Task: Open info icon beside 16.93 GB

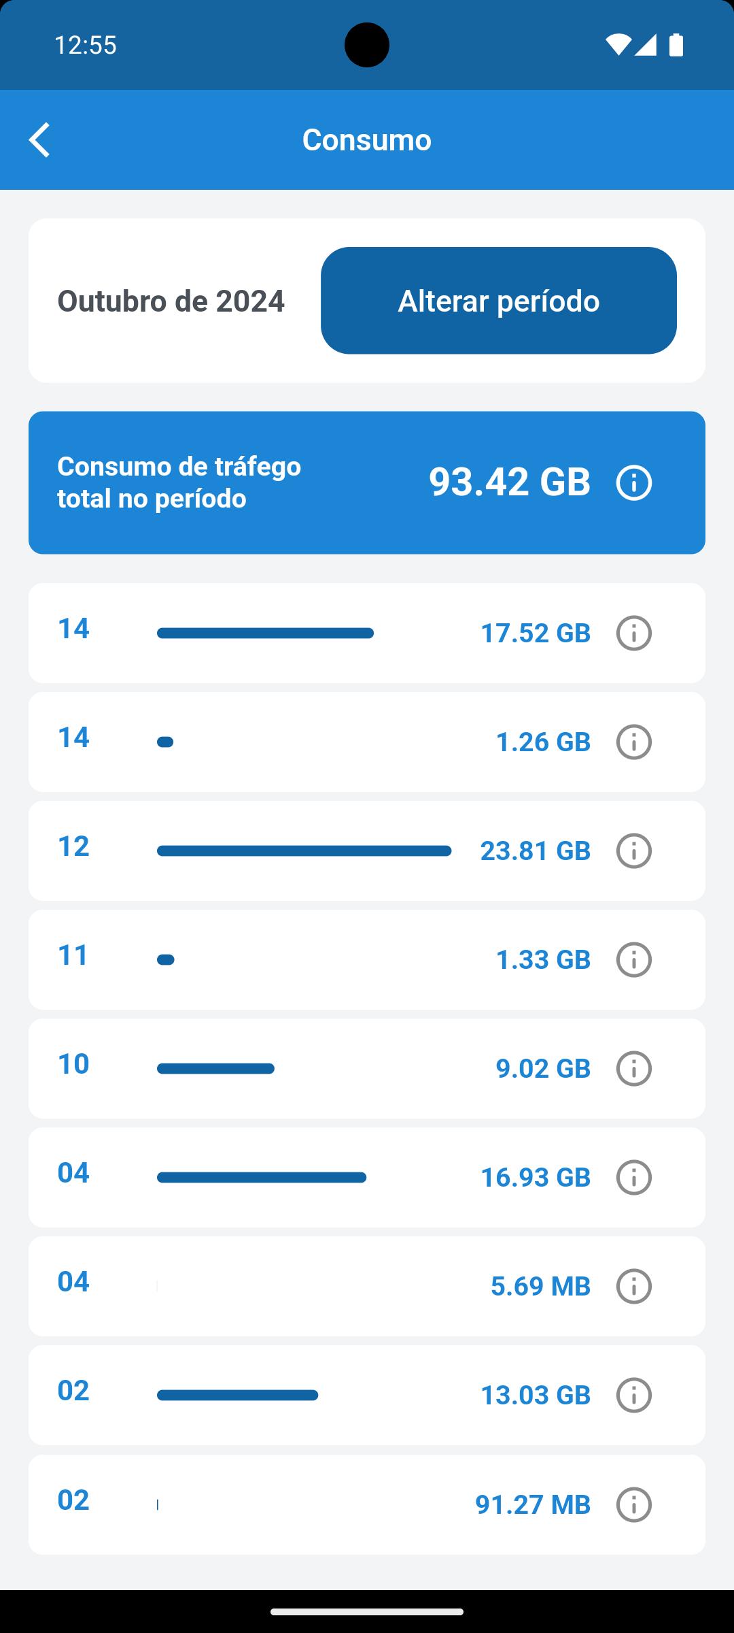Action: click(x=634, y=1177)
